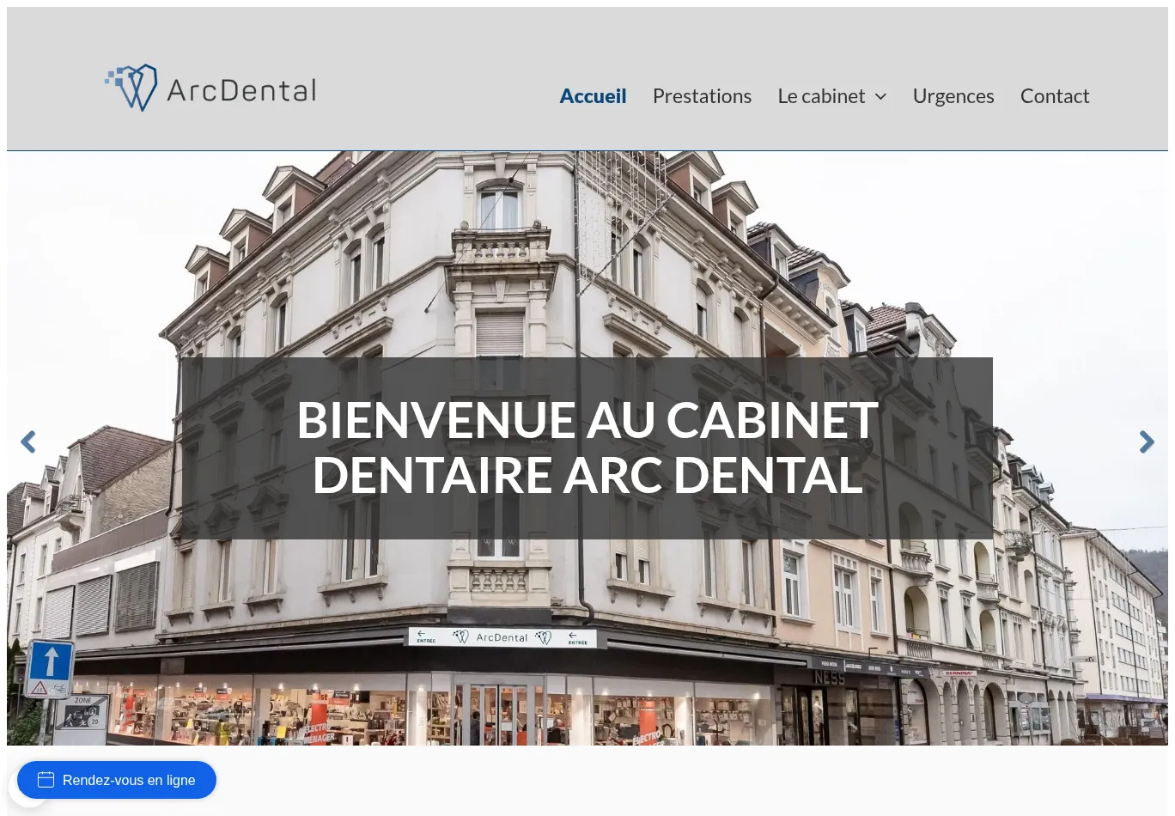Click the NESS shop sign in photo
1175x816 pixels.
pyautogui.click(x=828, y=679)
